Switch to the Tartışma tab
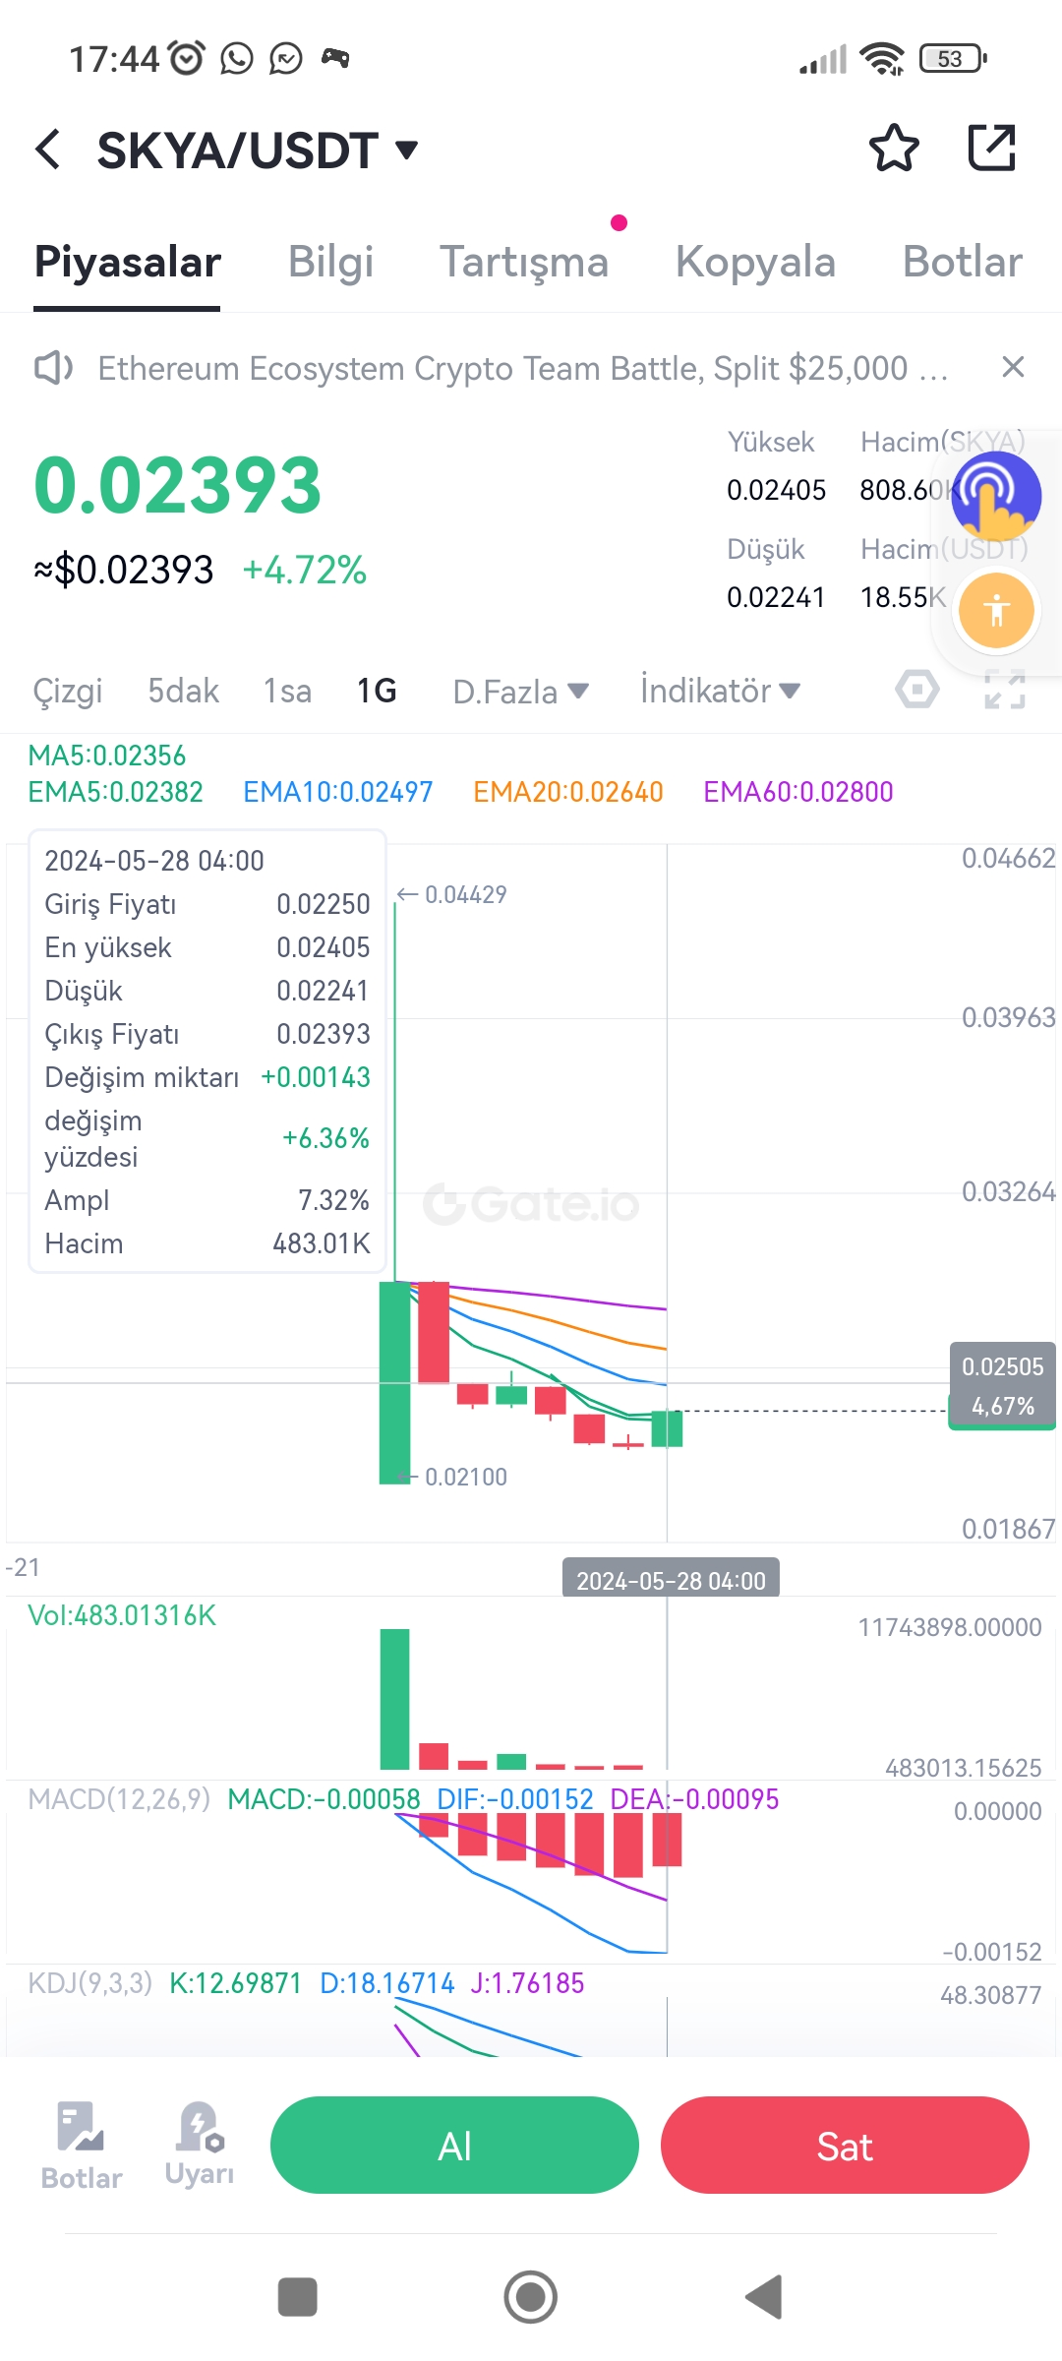 pyautogui.click(x=524, y=263)
